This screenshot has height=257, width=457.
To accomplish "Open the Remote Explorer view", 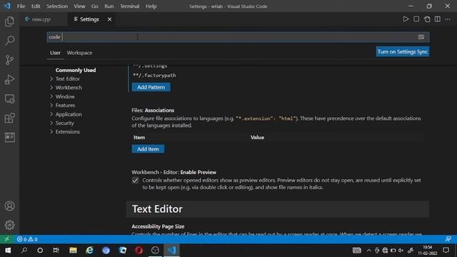I will point(9,99).
